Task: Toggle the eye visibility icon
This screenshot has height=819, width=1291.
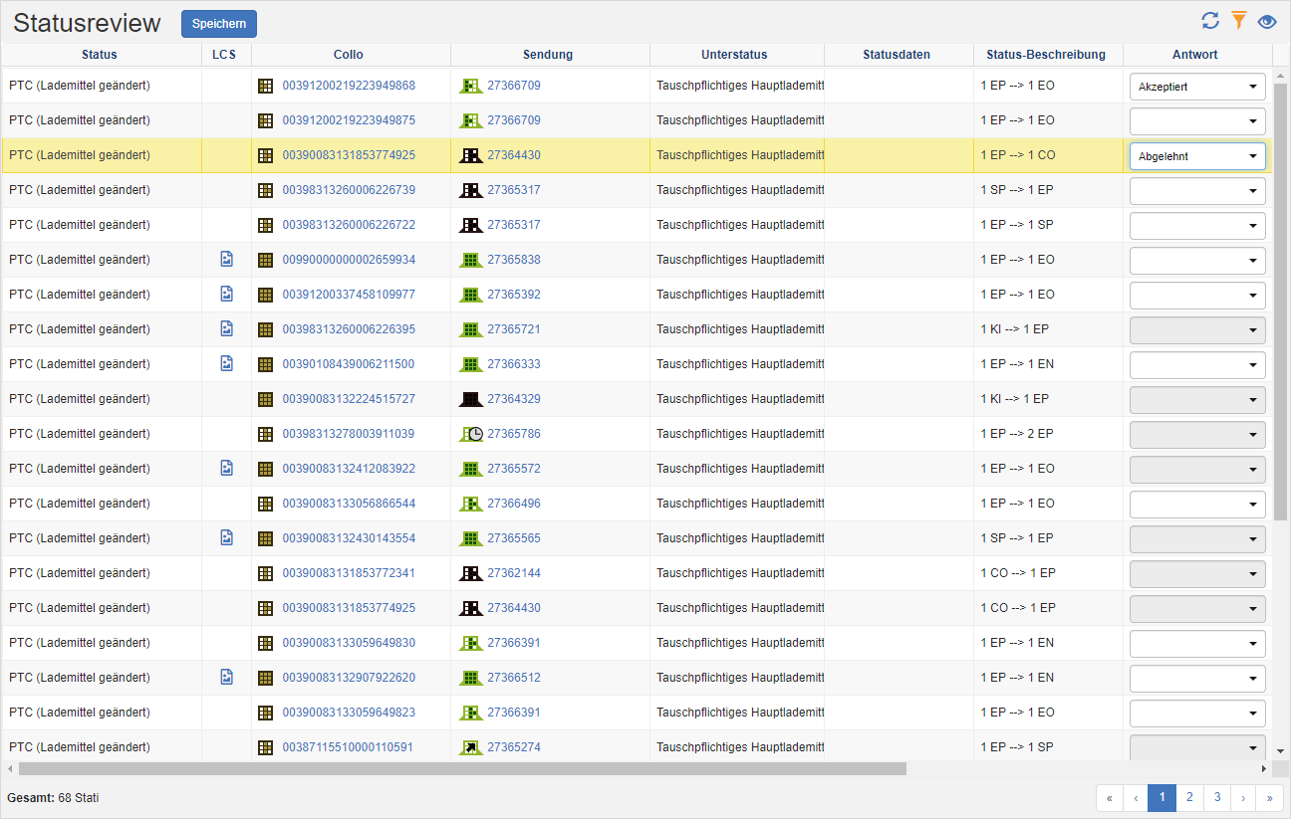Action: 1267,21
